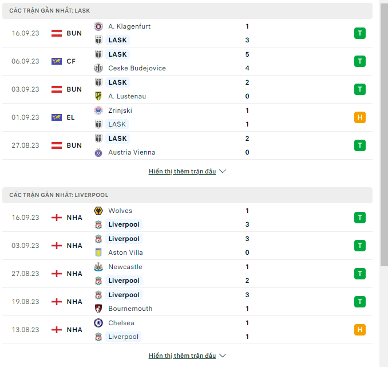
Task: Click the green T badge for Wolves match
Action: [360, 218]
